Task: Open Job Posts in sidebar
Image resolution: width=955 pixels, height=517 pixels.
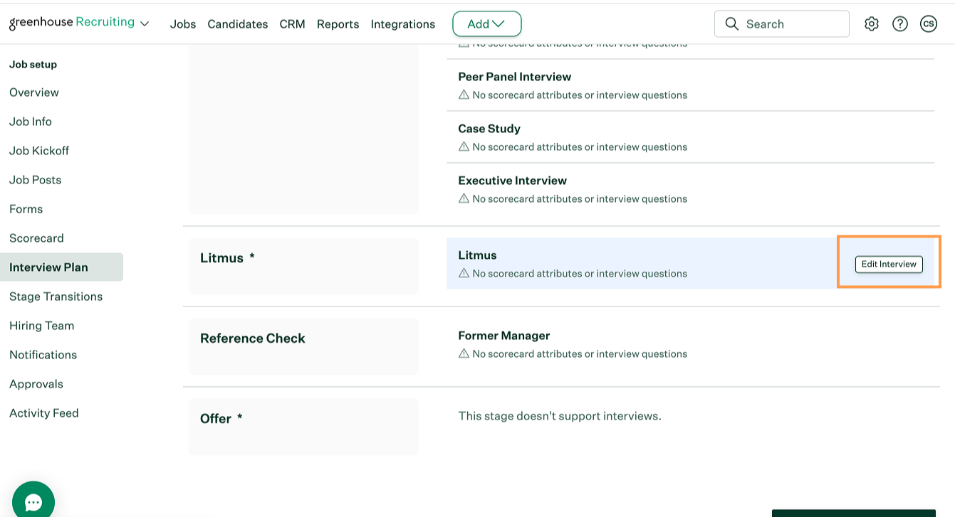Action: [36, 180]
